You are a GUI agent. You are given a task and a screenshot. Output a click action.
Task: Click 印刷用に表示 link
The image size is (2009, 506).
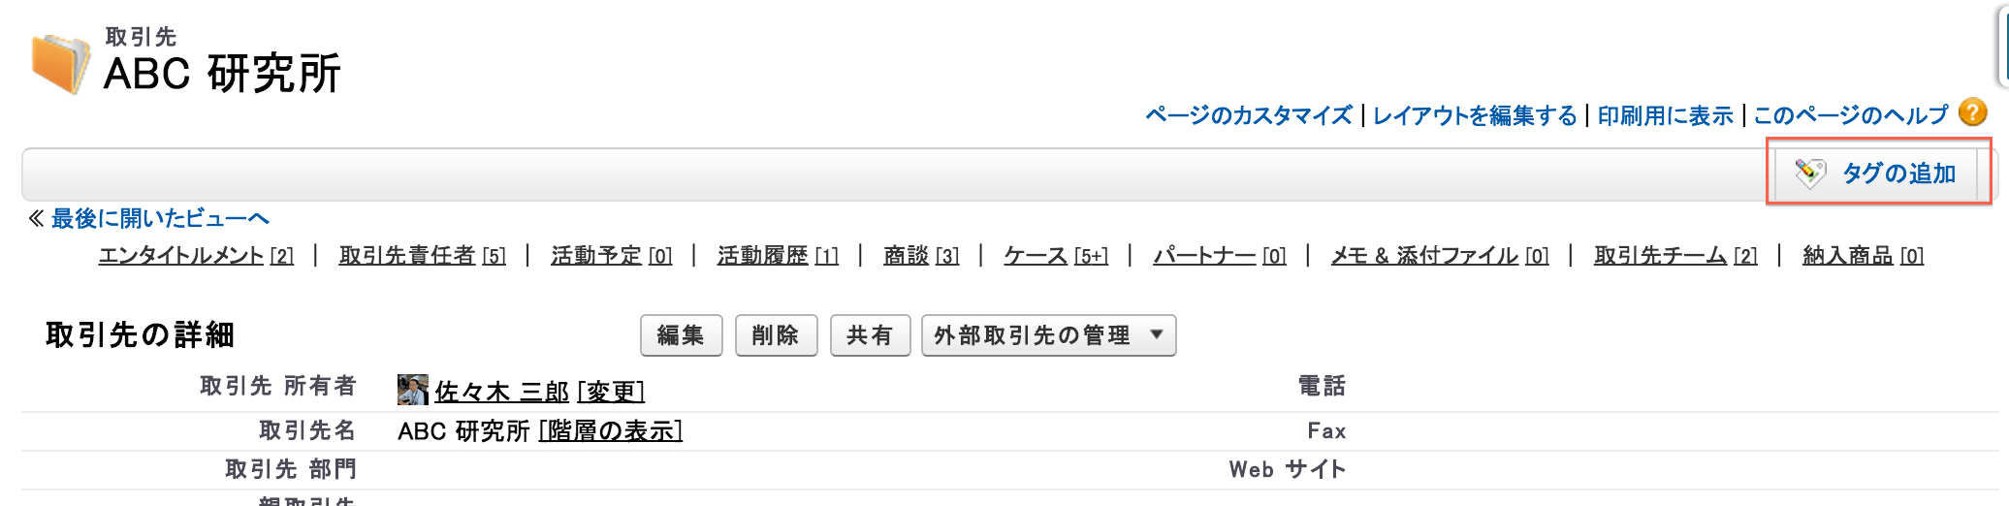1665,115
